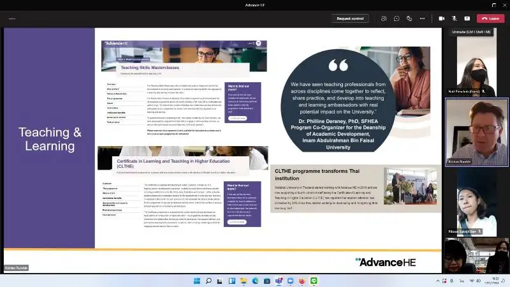The height and width of the screenshot is (287, 510).
Task: Open the LINE app from taskbar
Action: (x=314, y=281)
